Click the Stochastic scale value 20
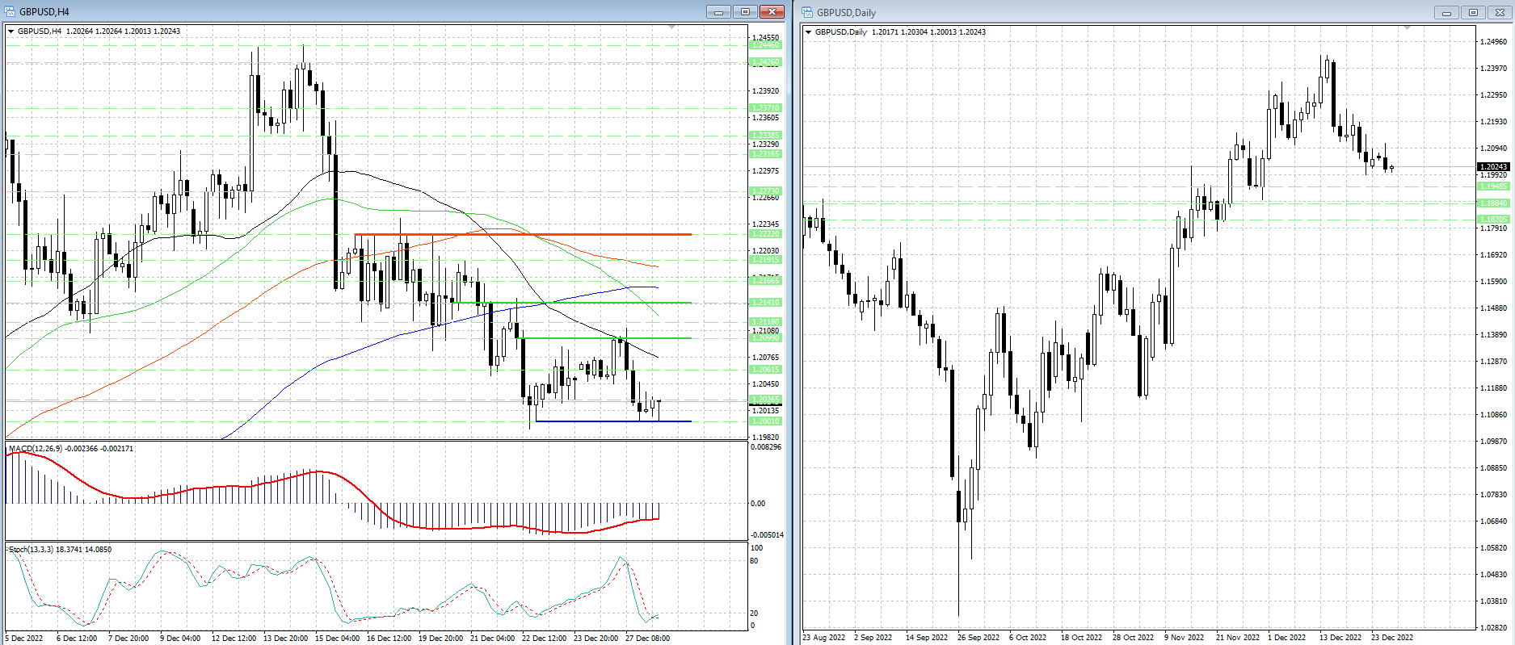Viewport: 1515px width, 645px height. click(755, 614)
